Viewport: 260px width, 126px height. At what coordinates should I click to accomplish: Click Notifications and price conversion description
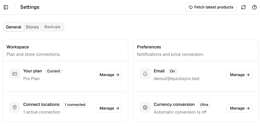click(170, 54)
